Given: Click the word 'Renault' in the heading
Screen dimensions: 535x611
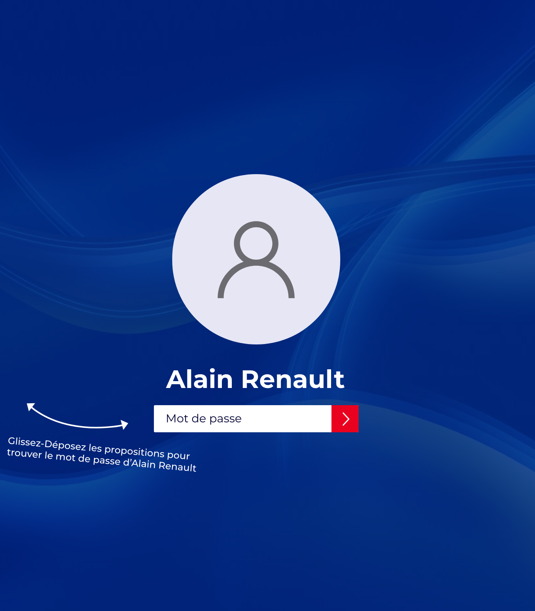Looking at the screenshot, I should tap(293, 380).
